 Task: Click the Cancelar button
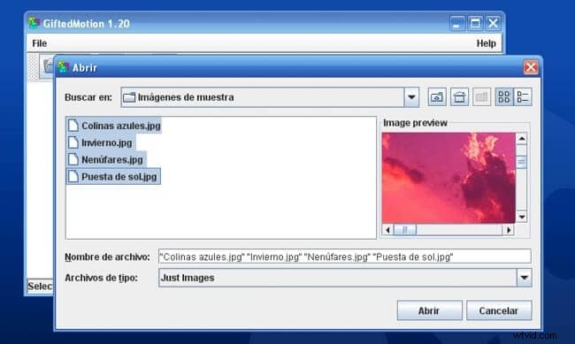click(499, 310)
